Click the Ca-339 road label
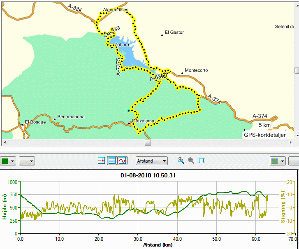The height and width of the screenshot is (249, 299). tap(112, 32)
